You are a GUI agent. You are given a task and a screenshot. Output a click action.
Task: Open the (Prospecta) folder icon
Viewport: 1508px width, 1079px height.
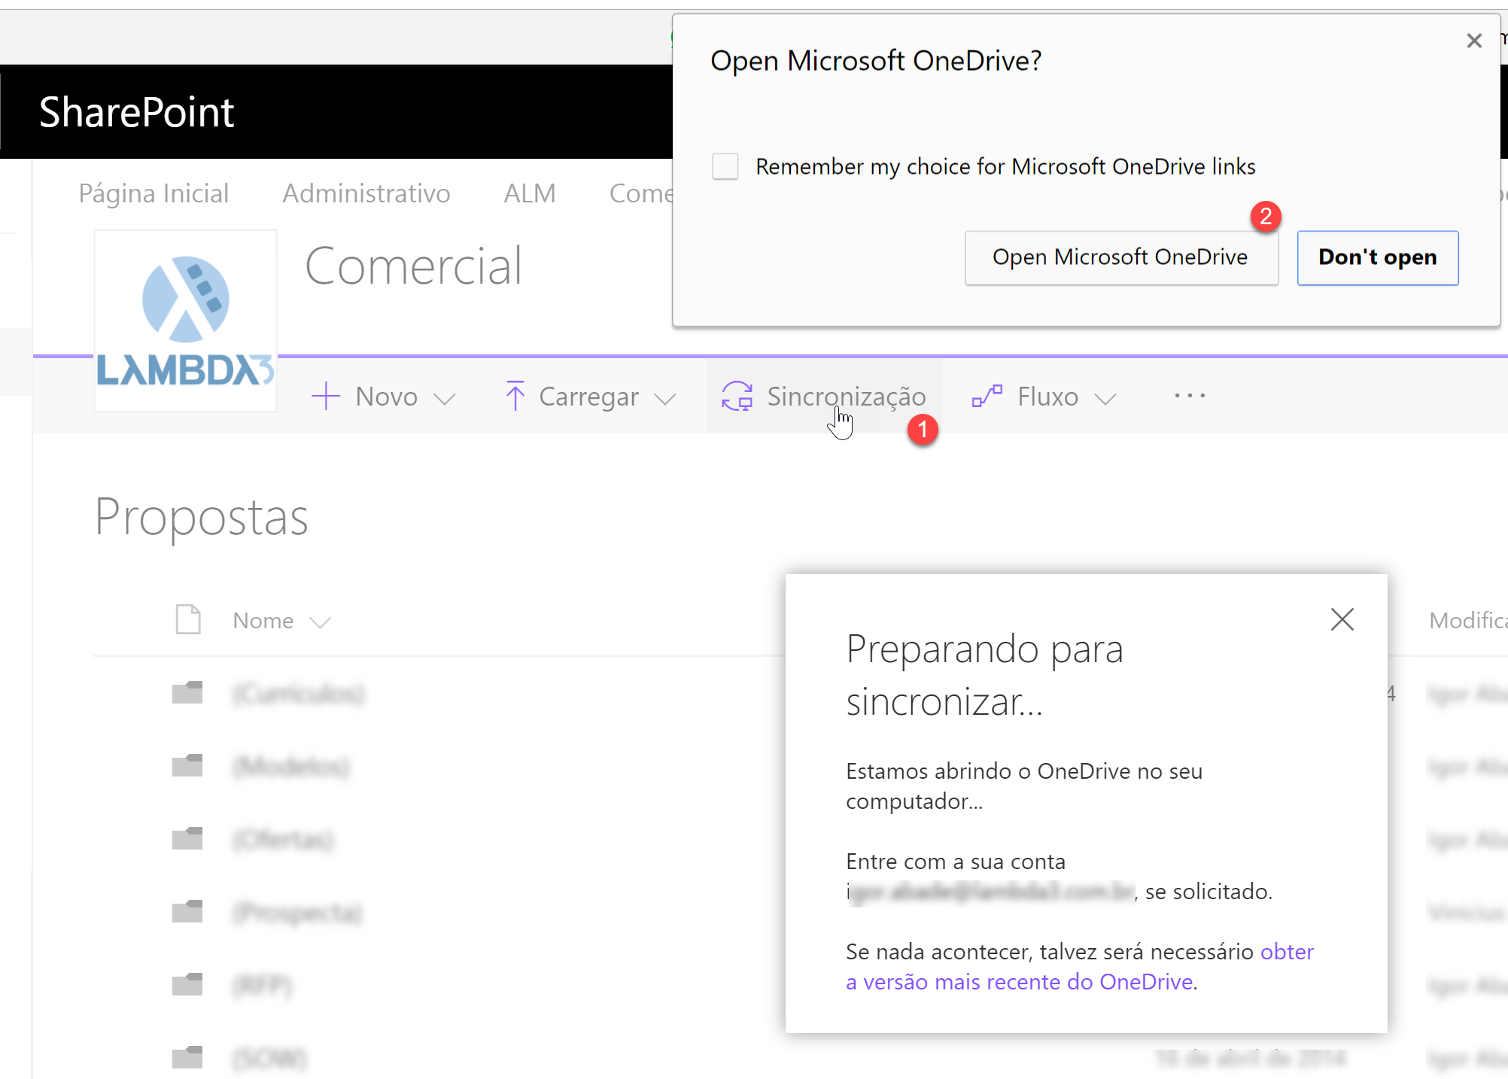pos(187,911)
